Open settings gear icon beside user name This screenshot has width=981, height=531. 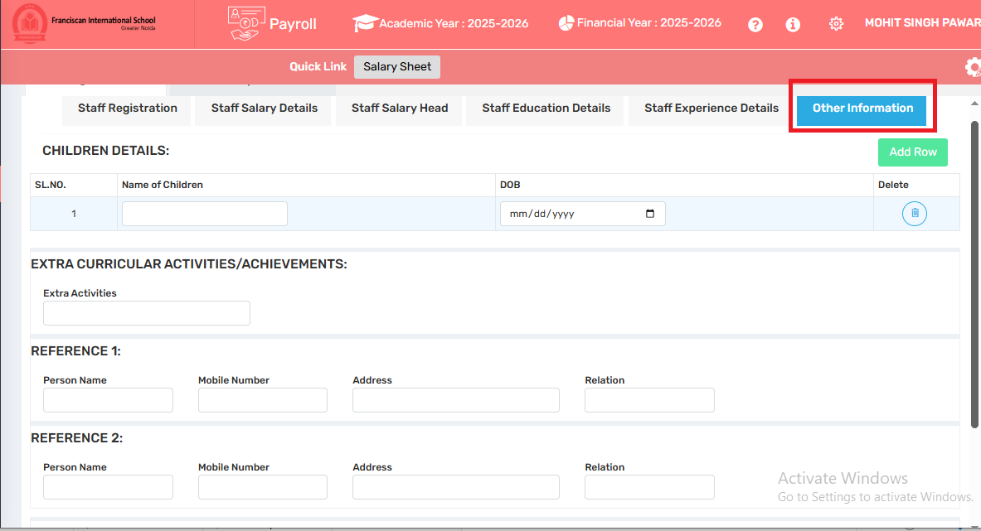coord(836,24)
